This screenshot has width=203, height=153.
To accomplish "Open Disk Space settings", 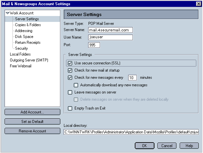I will tap(24, 37).
